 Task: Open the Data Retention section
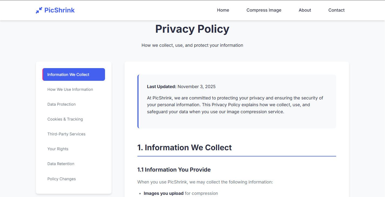pos(61,164)
